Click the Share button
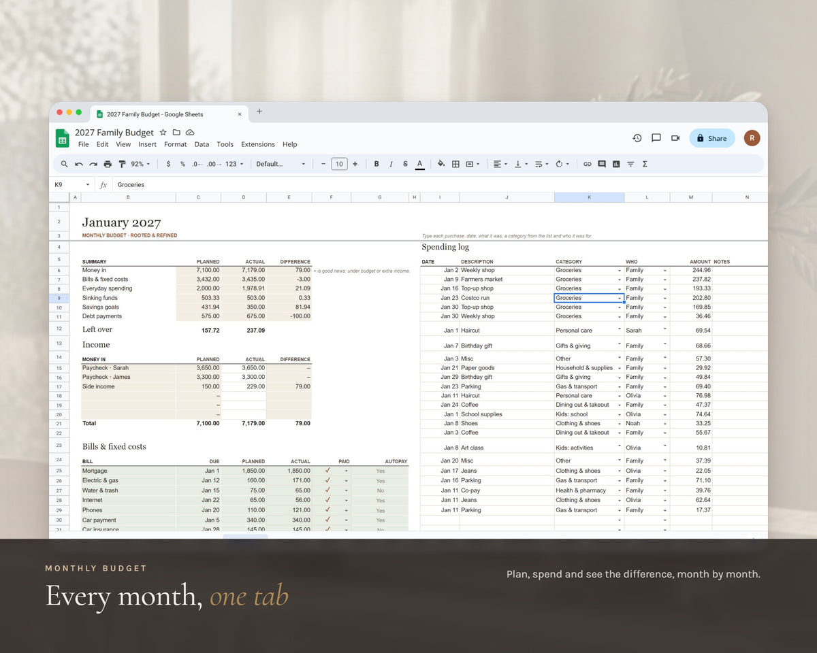This screenshot has width=817, height=653. tap(712, 138)
